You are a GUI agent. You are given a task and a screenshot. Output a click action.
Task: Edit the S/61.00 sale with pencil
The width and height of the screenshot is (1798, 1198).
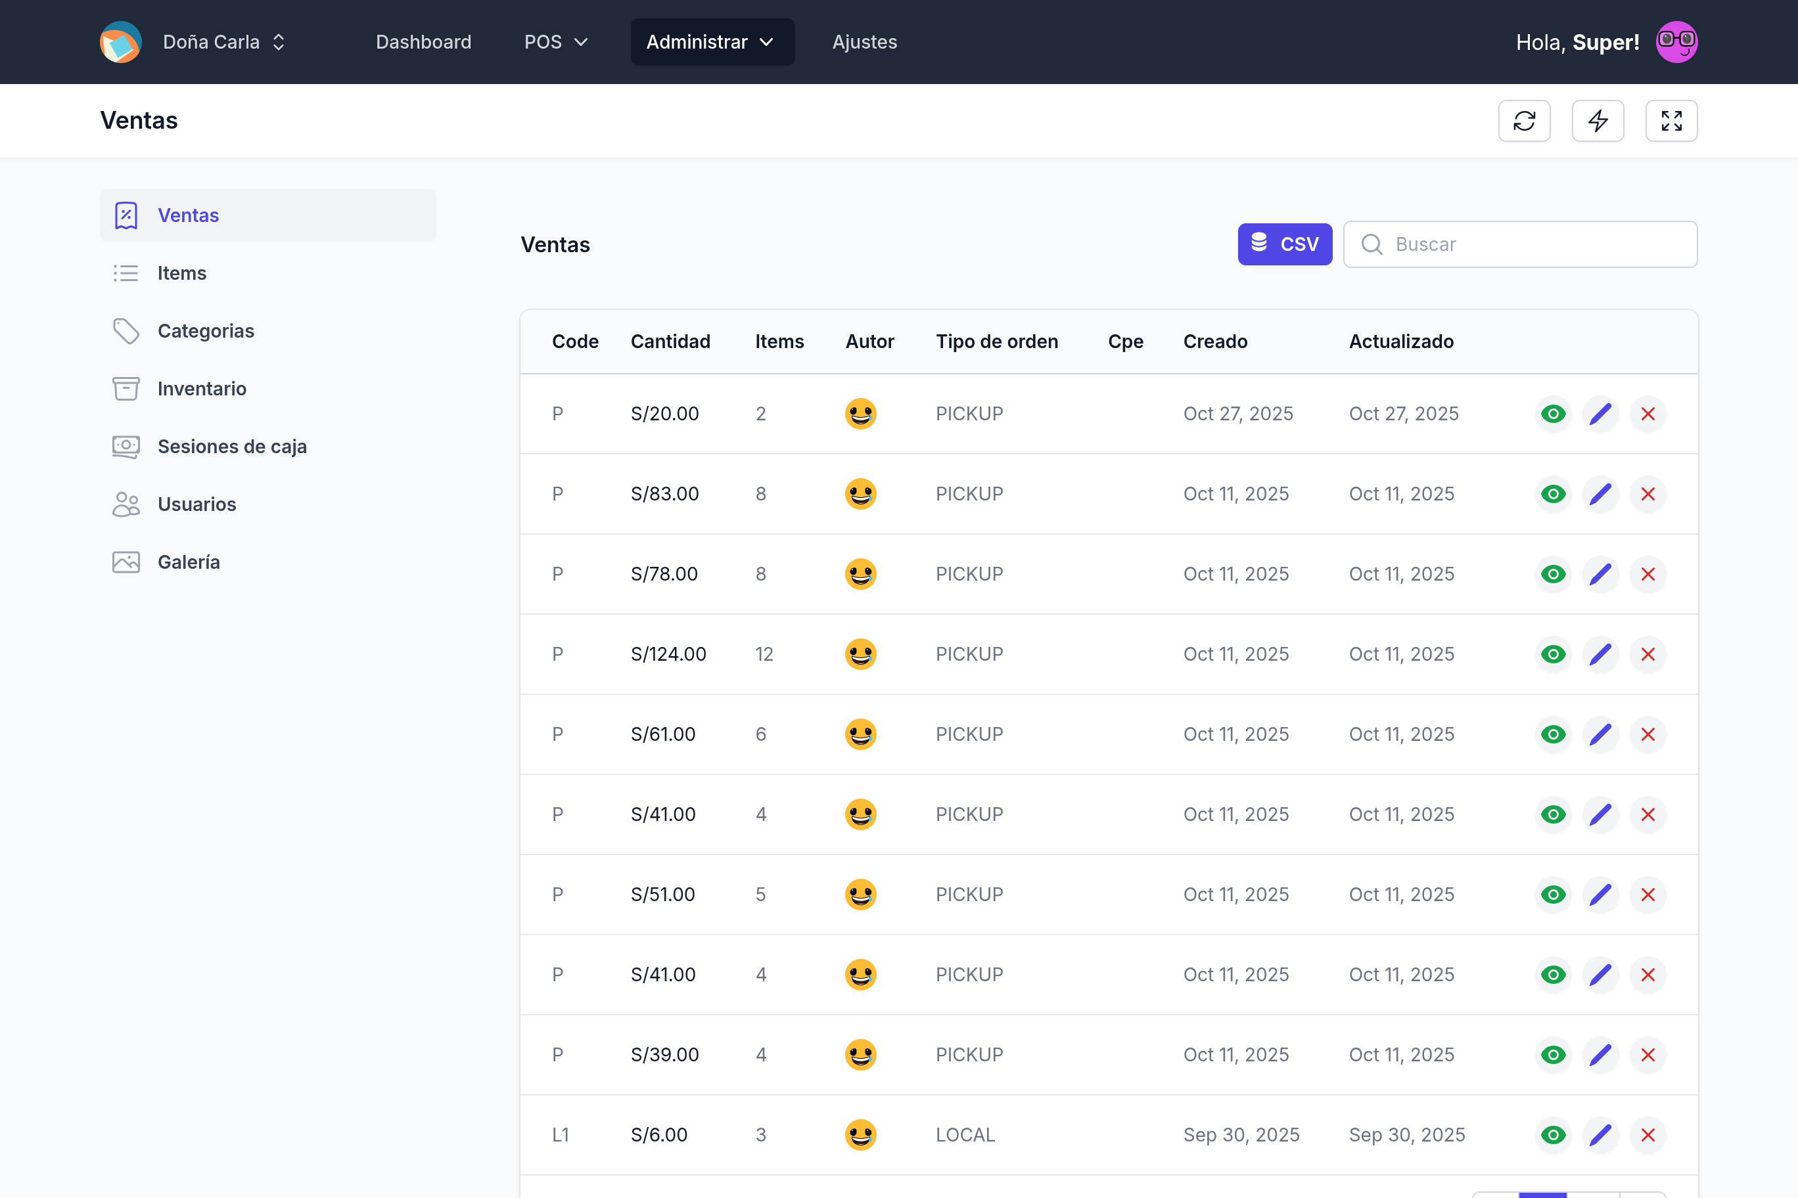[1601, 735]
